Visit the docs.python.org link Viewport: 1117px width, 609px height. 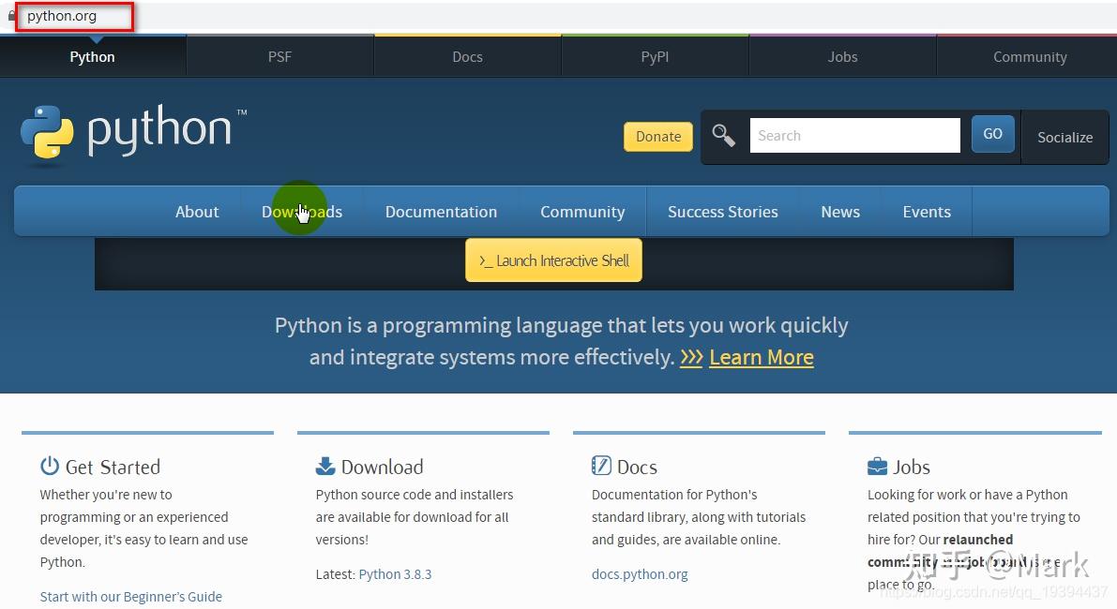click(640, 573)
